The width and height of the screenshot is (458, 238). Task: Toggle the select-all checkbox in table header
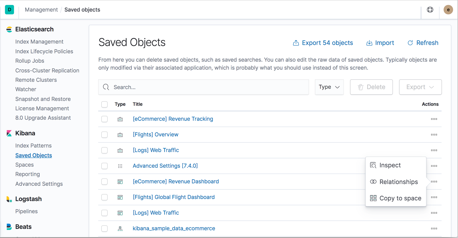tap(104, 104)
